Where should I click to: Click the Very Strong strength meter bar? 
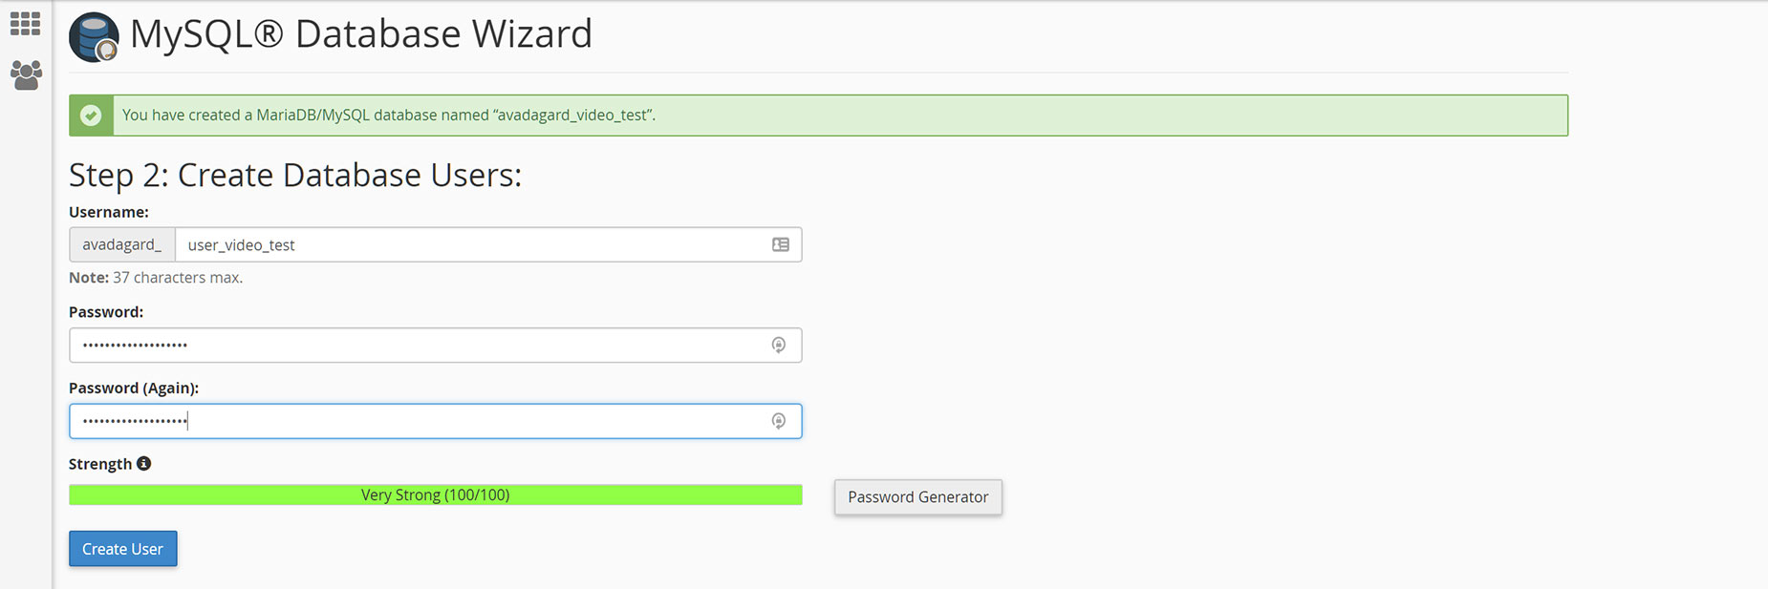[x=436, y=494]
